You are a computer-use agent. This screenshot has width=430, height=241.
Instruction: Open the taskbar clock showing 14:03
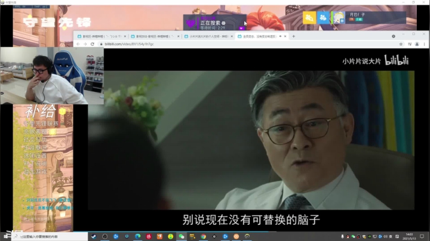pyautogui.click(x=409, y=236)
